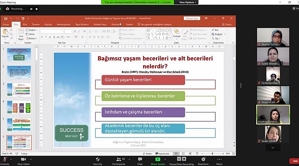This screenshot has width=299, height=166.
Task: Open the Seç select dropdown
Action: pos(216,38)
